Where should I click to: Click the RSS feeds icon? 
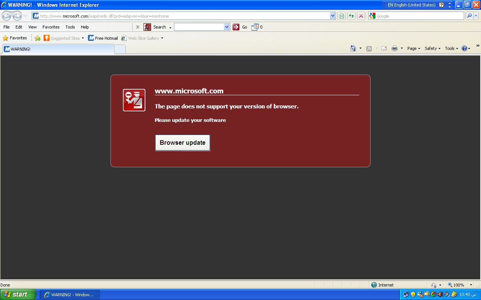coord(369,48)
